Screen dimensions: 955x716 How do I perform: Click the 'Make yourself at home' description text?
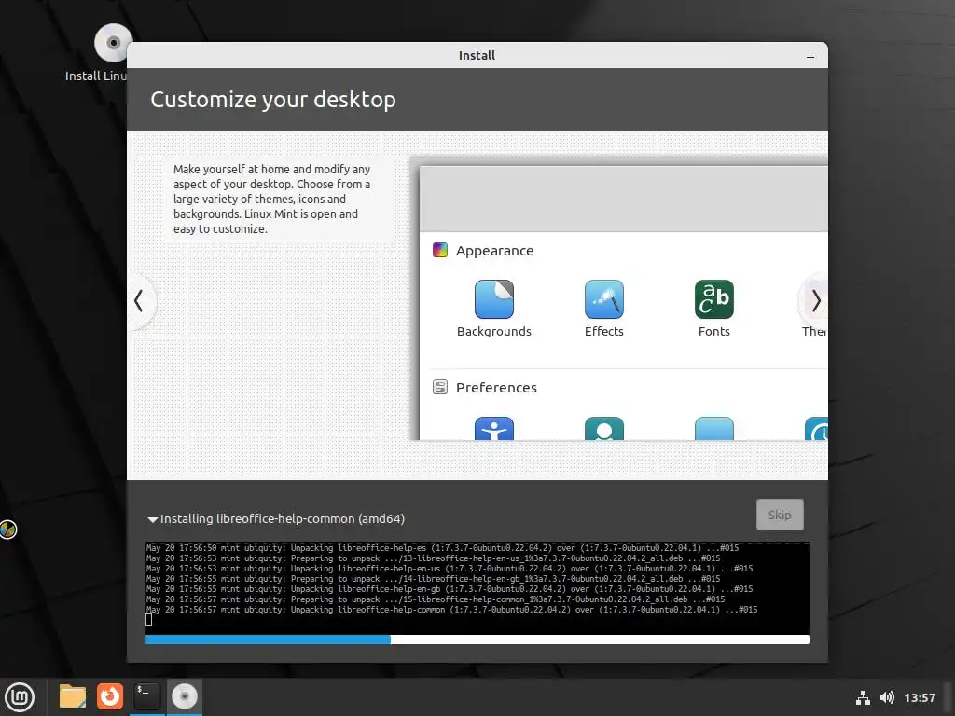pos(271,200)
